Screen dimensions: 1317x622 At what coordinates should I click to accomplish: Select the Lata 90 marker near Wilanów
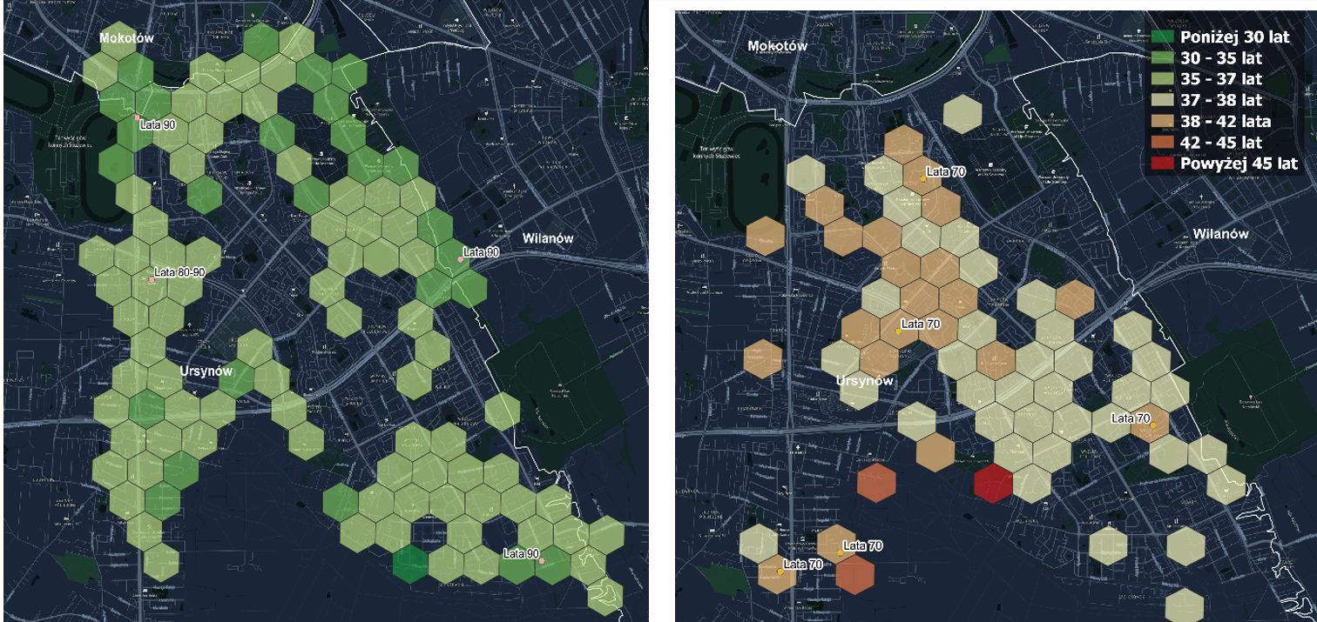click(461, 259)
